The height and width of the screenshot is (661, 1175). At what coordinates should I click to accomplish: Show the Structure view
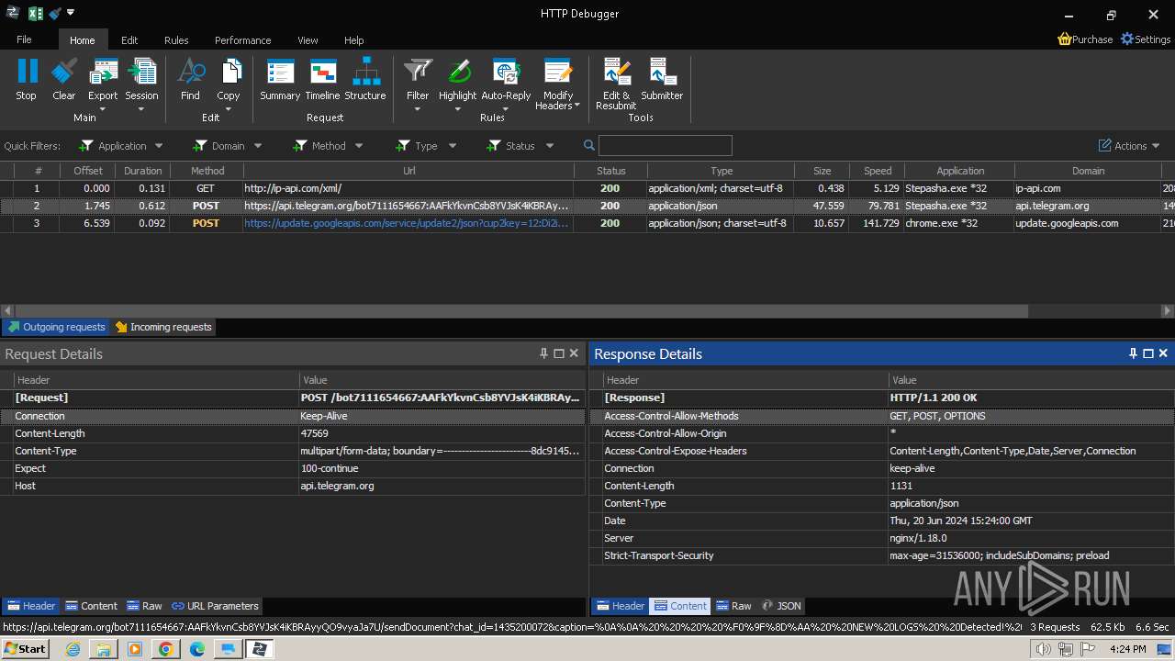coord(365,72)
